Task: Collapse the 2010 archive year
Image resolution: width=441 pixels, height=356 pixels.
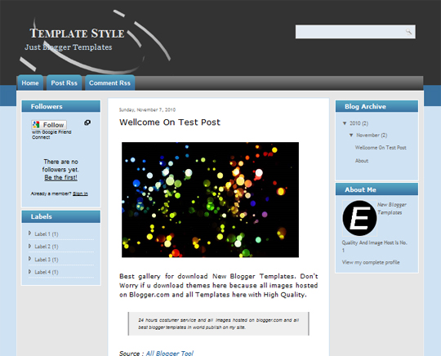Action: [x=345, y=123]
